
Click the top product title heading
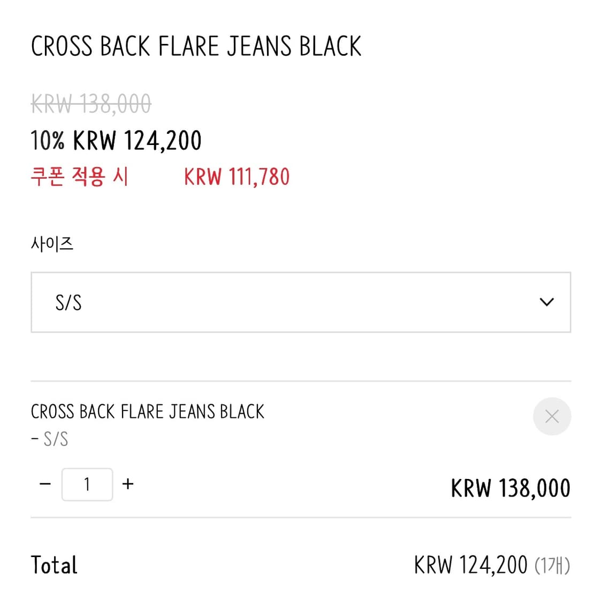tap(196, 46)
